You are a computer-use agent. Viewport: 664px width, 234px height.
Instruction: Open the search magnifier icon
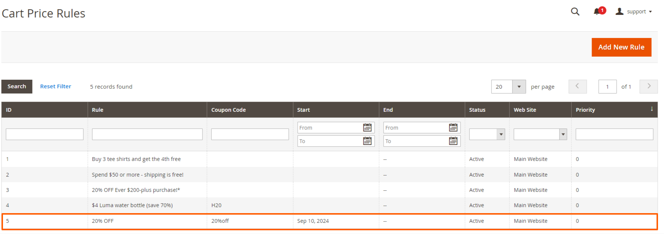(x=575, y=12)
